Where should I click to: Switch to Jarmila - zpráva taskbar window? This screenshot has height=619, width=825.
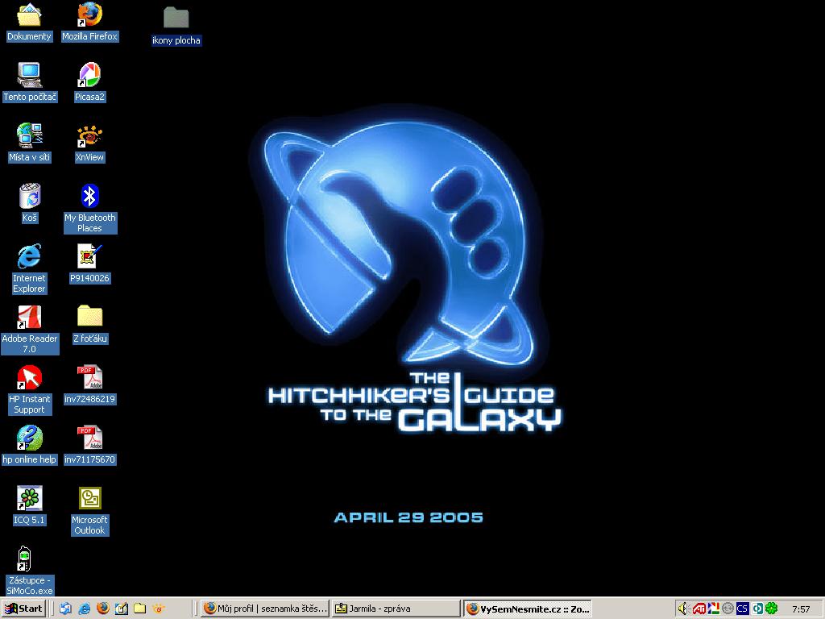click(x=396, y=609)
